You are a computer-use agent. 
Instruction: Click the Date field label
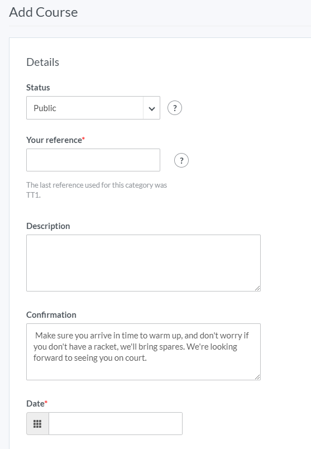click(35, 403)
